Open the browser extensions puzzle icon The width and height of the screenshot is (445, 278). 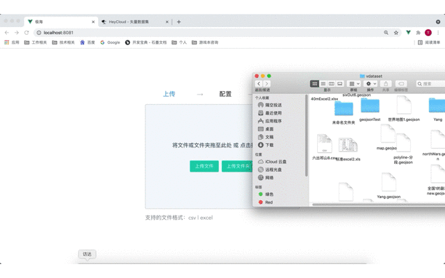click(x=418, y=33)
